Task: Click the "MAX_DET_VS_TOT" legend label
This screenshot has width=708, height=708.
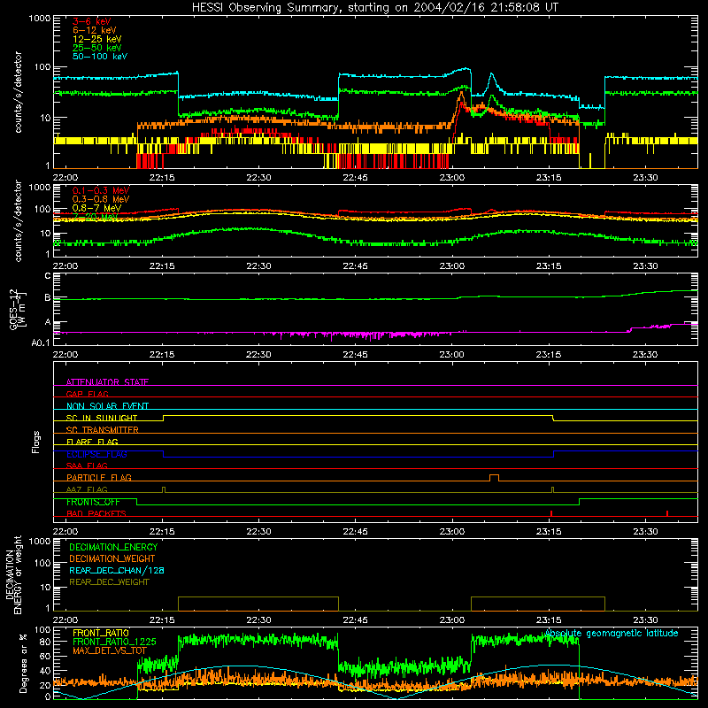Action: (x=109, y=650)
